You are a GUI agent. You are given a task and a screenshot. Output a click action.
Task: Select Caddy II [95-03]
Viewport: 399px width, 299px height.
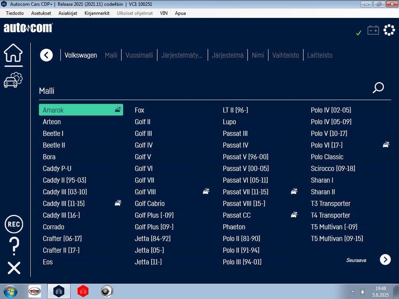(64, 180)
